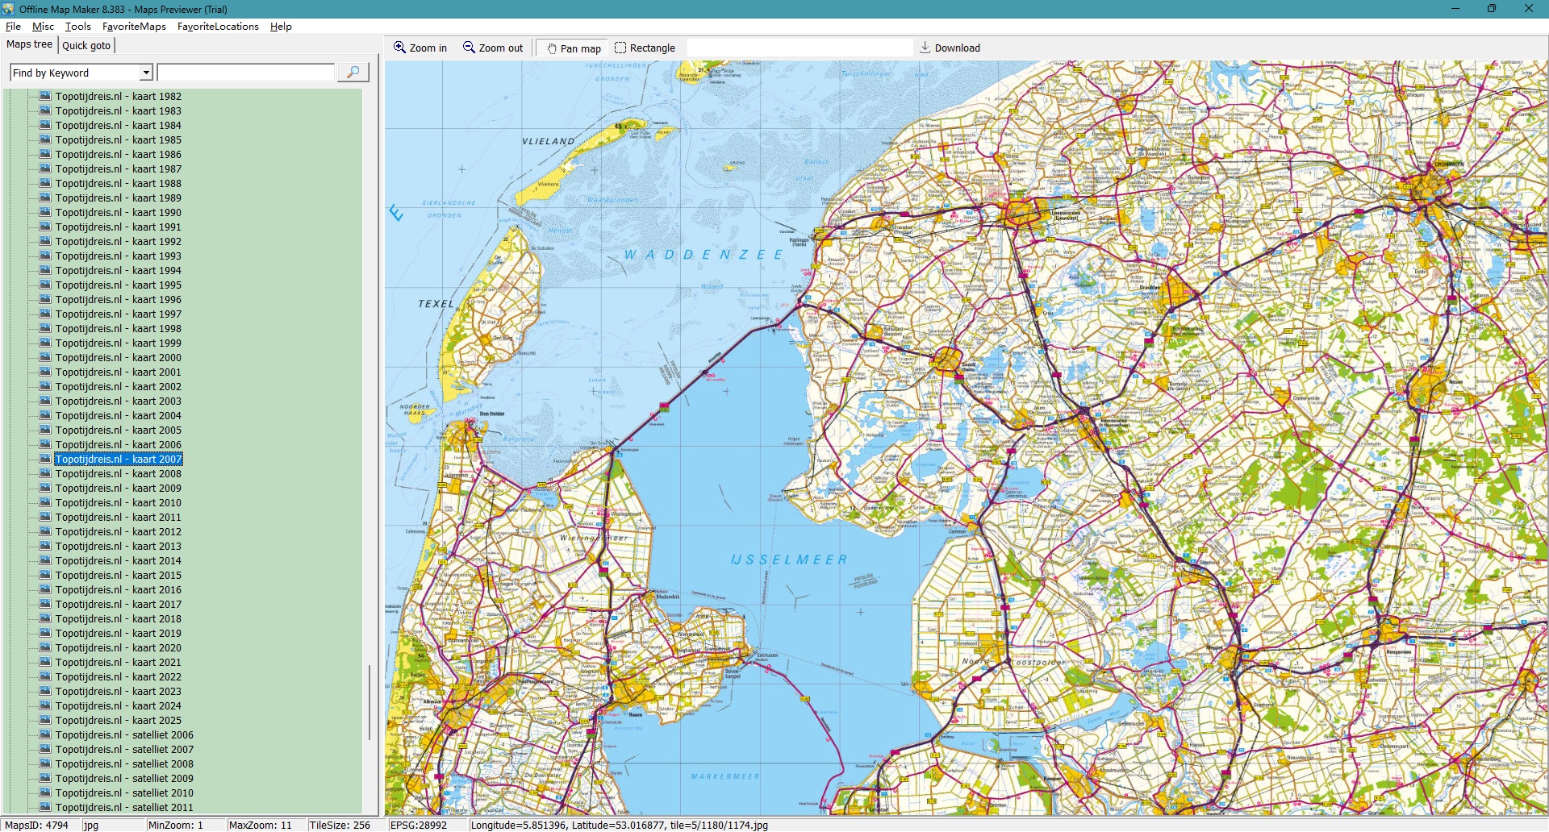1549x832 pixels.
Task: Click the Download arrow icon
Action: pos(925,48)
